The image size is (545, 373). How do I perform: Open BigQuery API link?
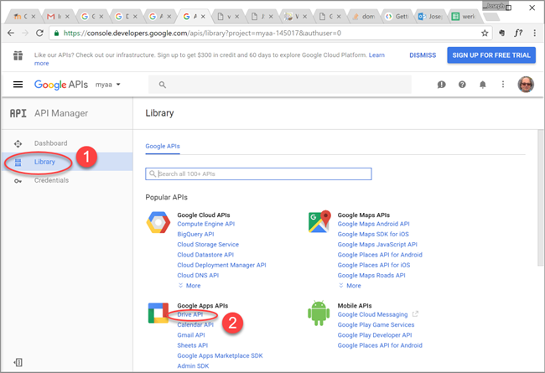[195, 235]
